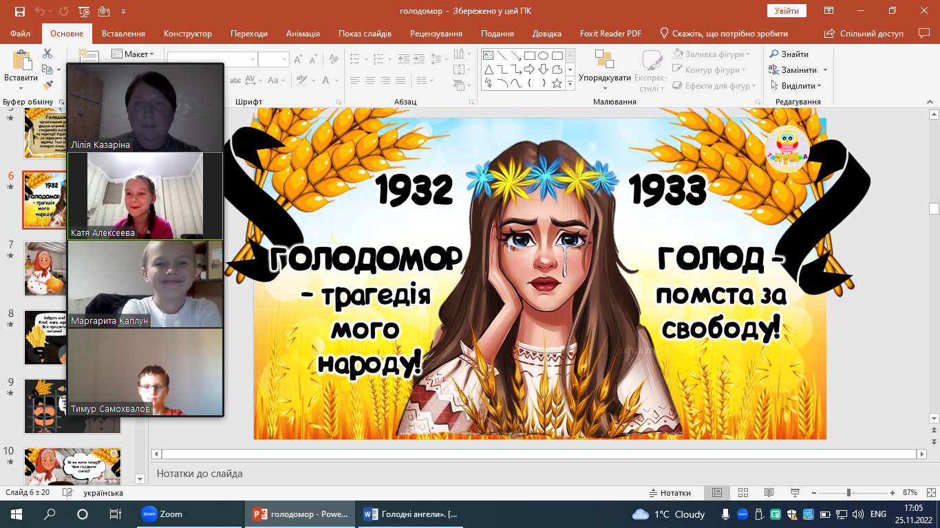Screen dimensions: 940x528
Task: Open the Виділити select dropdown
Action: [796, 86]
